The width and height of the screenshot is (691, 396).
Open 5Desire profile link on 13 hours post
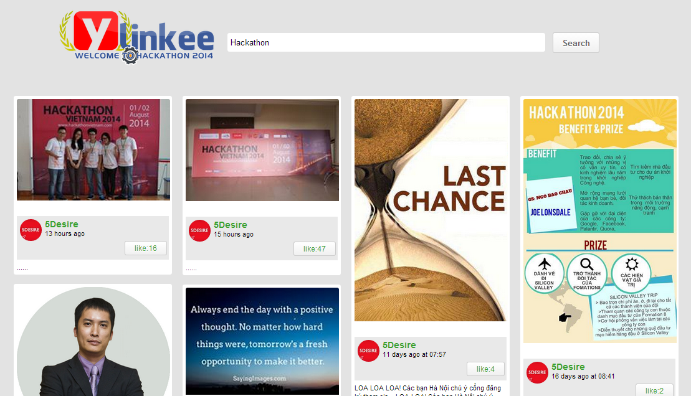pos(62,224)
